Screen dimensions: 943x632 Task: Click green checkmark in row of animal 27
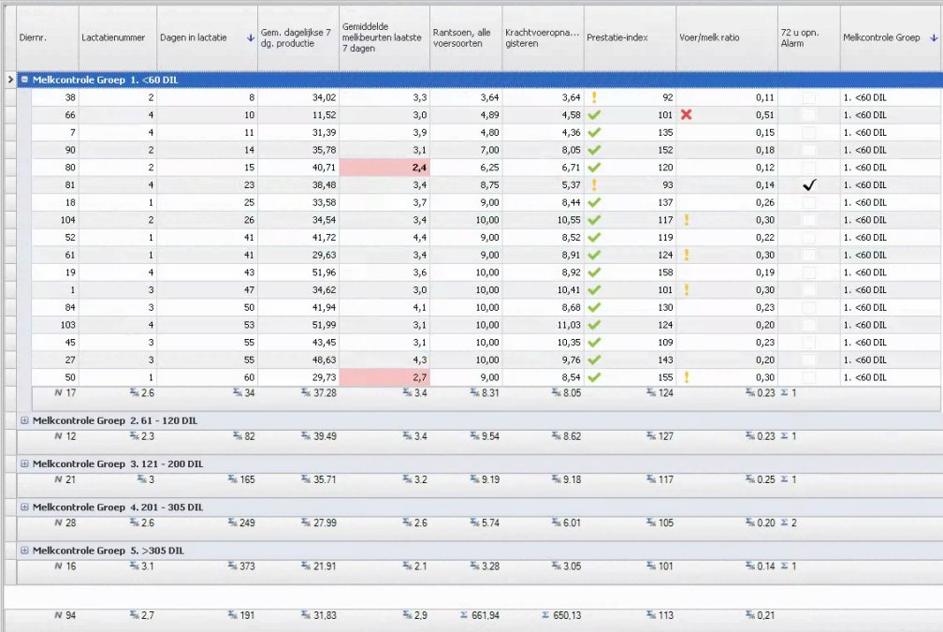tap(594, 360)
